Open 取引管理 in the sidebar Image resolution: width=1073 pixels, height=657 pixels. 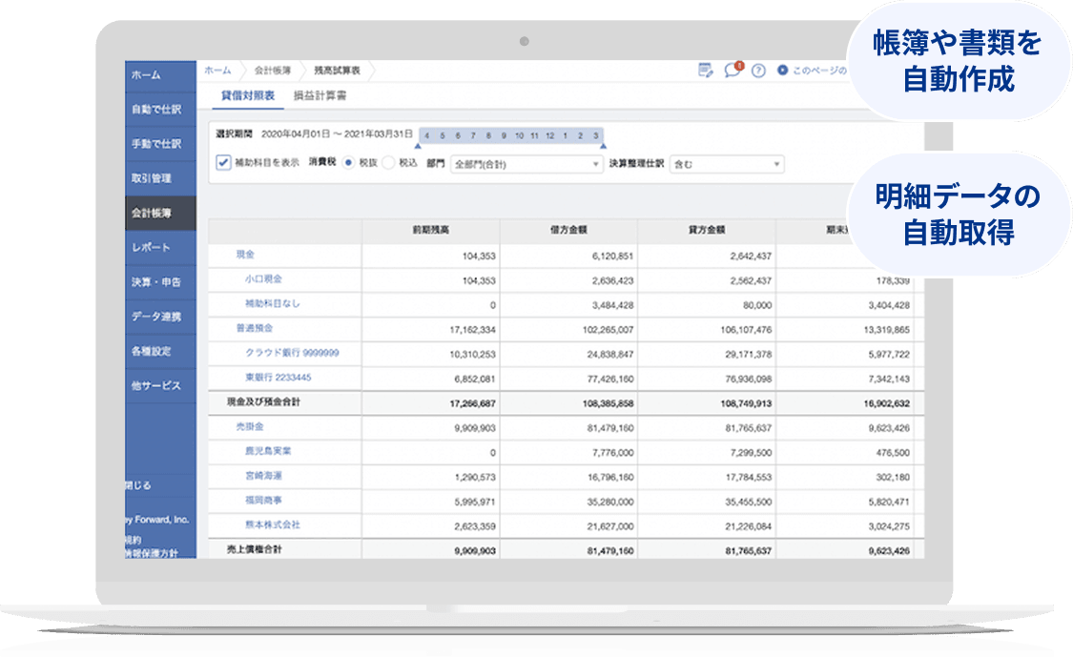pyautogui.click(x=160, y=178)
